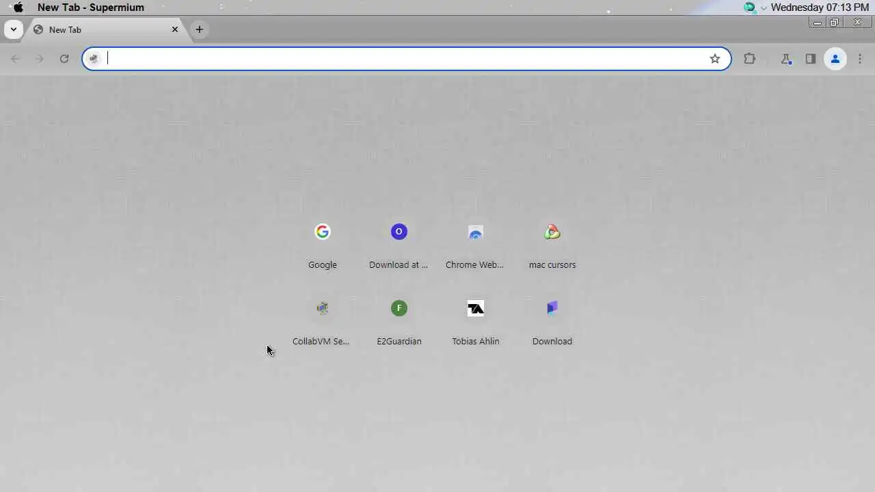The image size is (875, 492).
Task: Restore the browser window size
Action: pos(834,23)
